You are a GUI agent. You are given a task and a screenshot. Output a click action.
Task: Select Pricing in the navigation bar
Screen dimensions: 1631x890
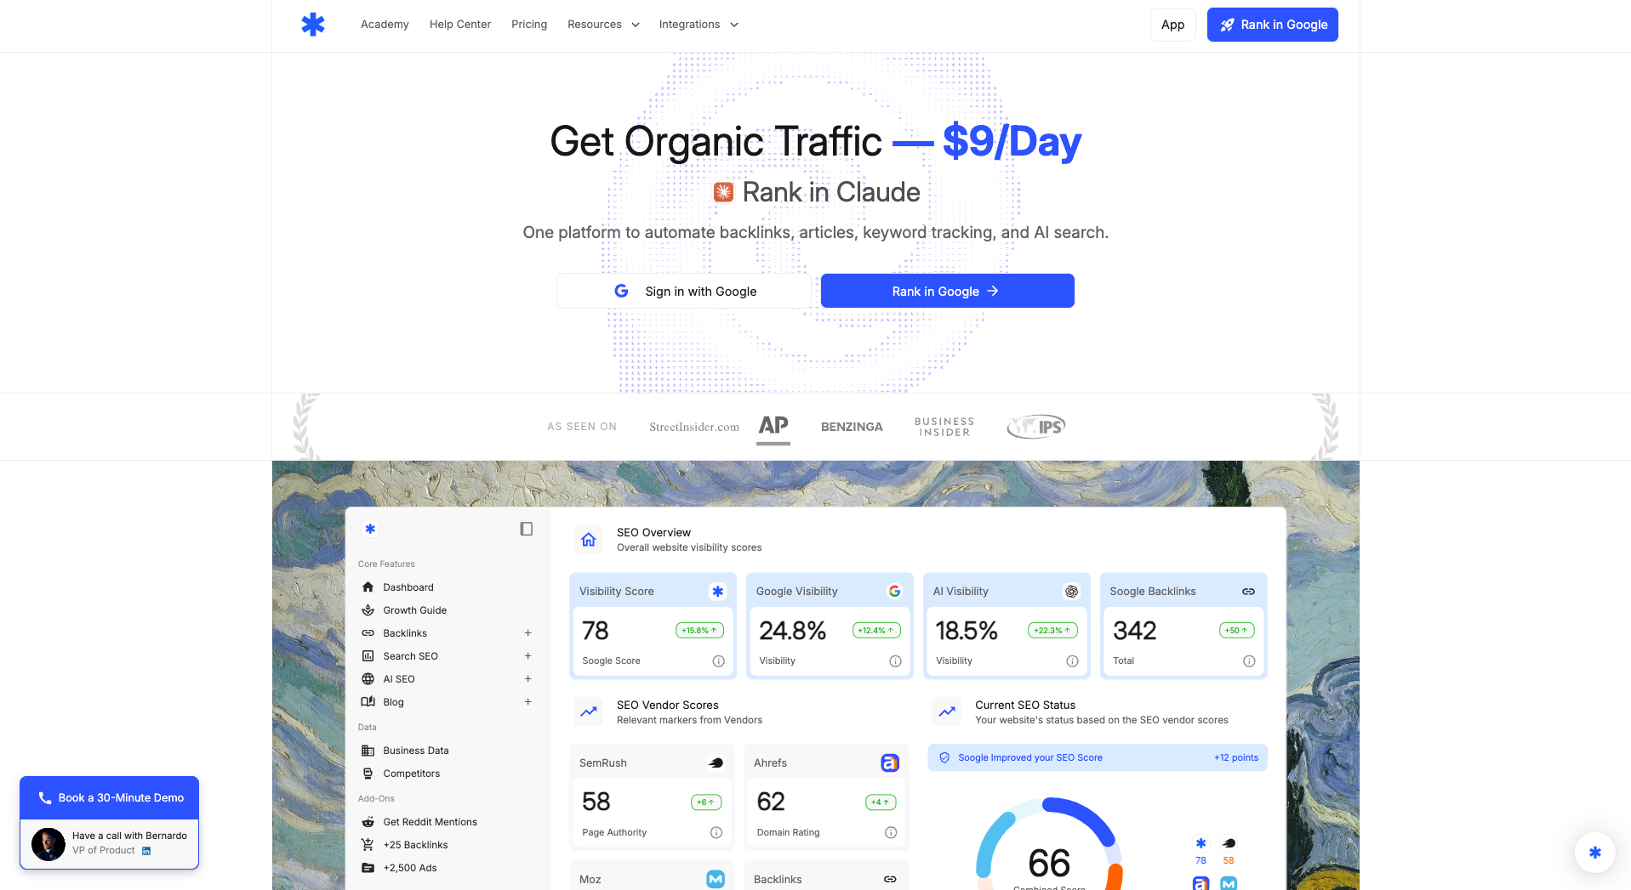pyautogui.click(x=528, y=24)
